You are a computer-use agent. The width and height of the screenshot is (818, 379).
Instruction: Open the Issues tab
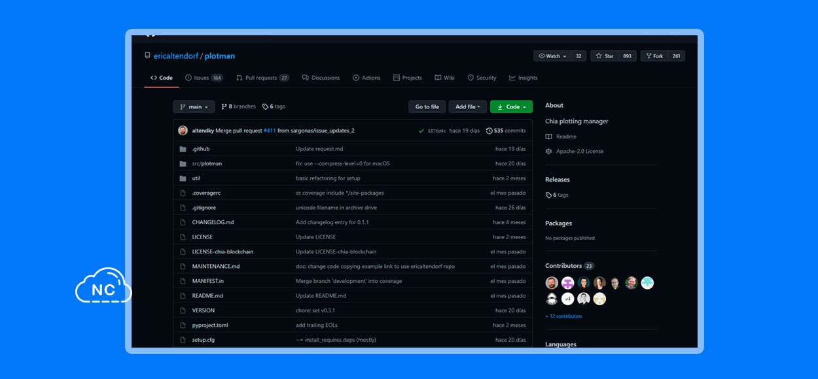click(x=204, y=78)
